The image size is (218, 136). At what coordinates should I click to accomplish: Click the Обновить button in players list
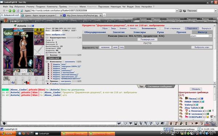point(196,89)
